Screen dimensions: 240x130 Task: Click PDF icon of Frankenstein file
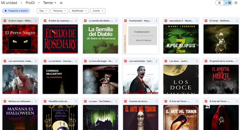[x=126, y=21]
